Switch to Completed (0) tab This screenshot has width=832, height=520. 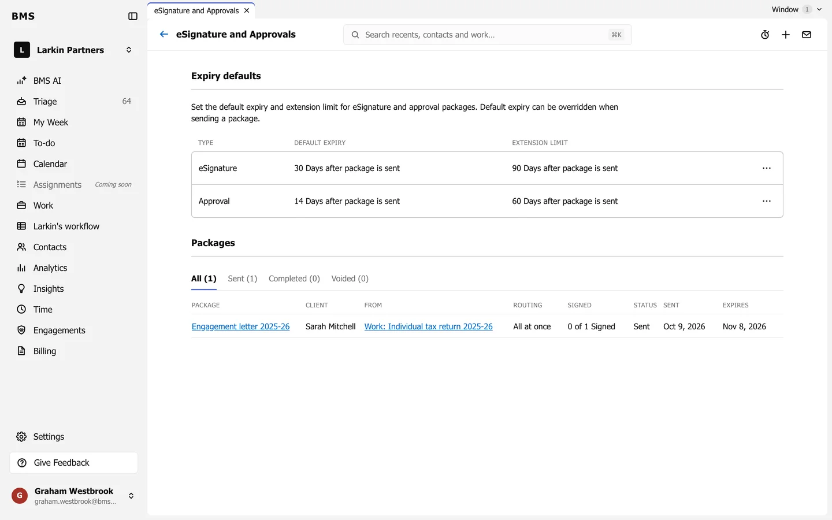coord(294,278)
